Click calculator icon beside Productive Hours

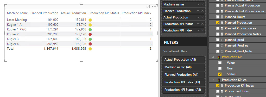pyautogui.click(x=222, y=91)
